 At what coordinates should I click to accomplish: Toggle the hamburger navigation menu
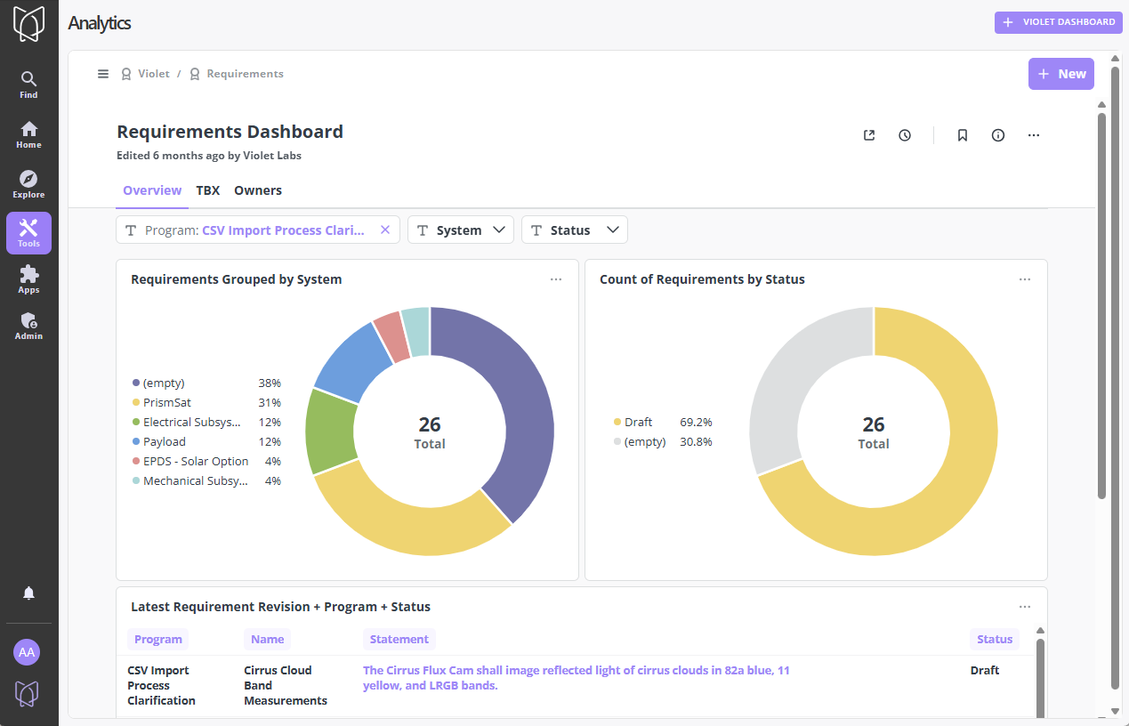tap(103, 74)
